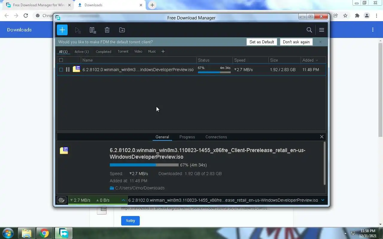Image resolution: width=383 pixels, height=239 pixels.
Task: Close the details panel with its X
Action: coord(322,137)
